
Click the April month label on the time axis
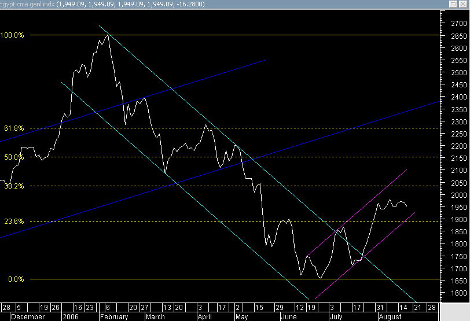(205, 317)
